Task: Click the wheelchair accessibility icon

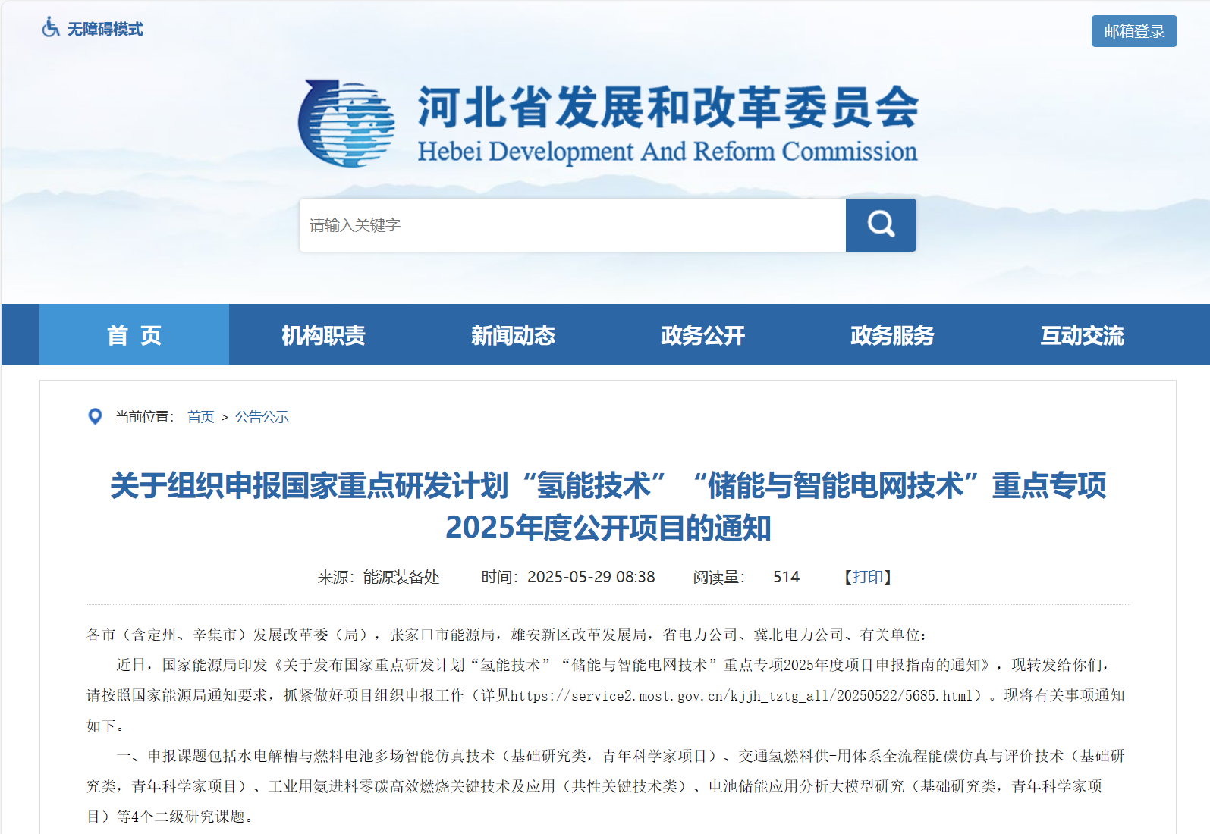Action: coord(50,28)
